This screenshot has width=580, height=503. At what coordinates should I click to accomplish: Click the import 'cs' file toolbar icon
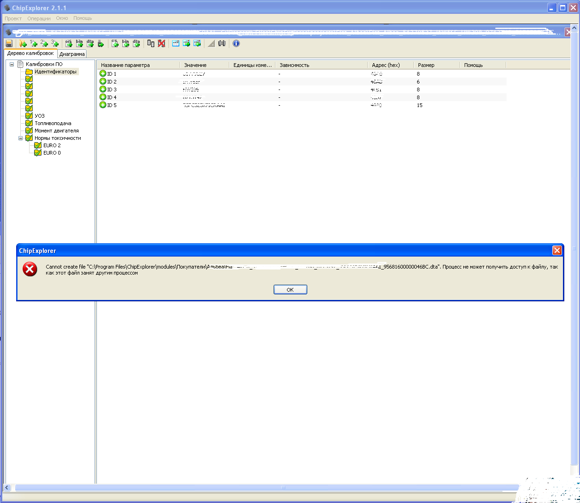115,43
